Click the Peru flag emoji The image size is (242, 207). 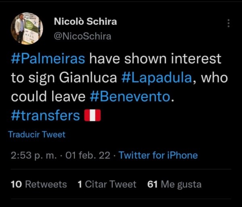92,116
